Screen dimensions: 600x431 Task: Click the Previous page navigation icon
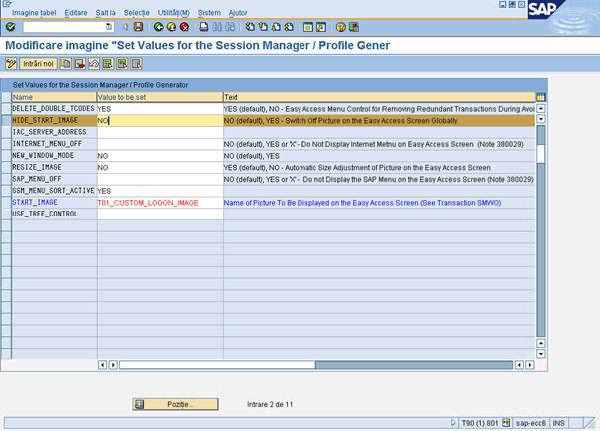263,27
